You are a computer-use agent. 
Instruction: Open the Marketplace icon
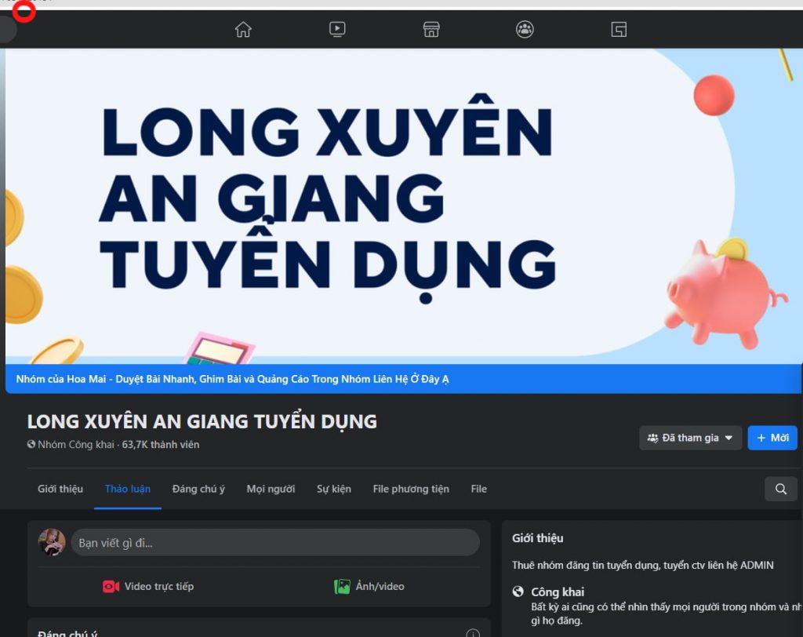coord(431,30)
